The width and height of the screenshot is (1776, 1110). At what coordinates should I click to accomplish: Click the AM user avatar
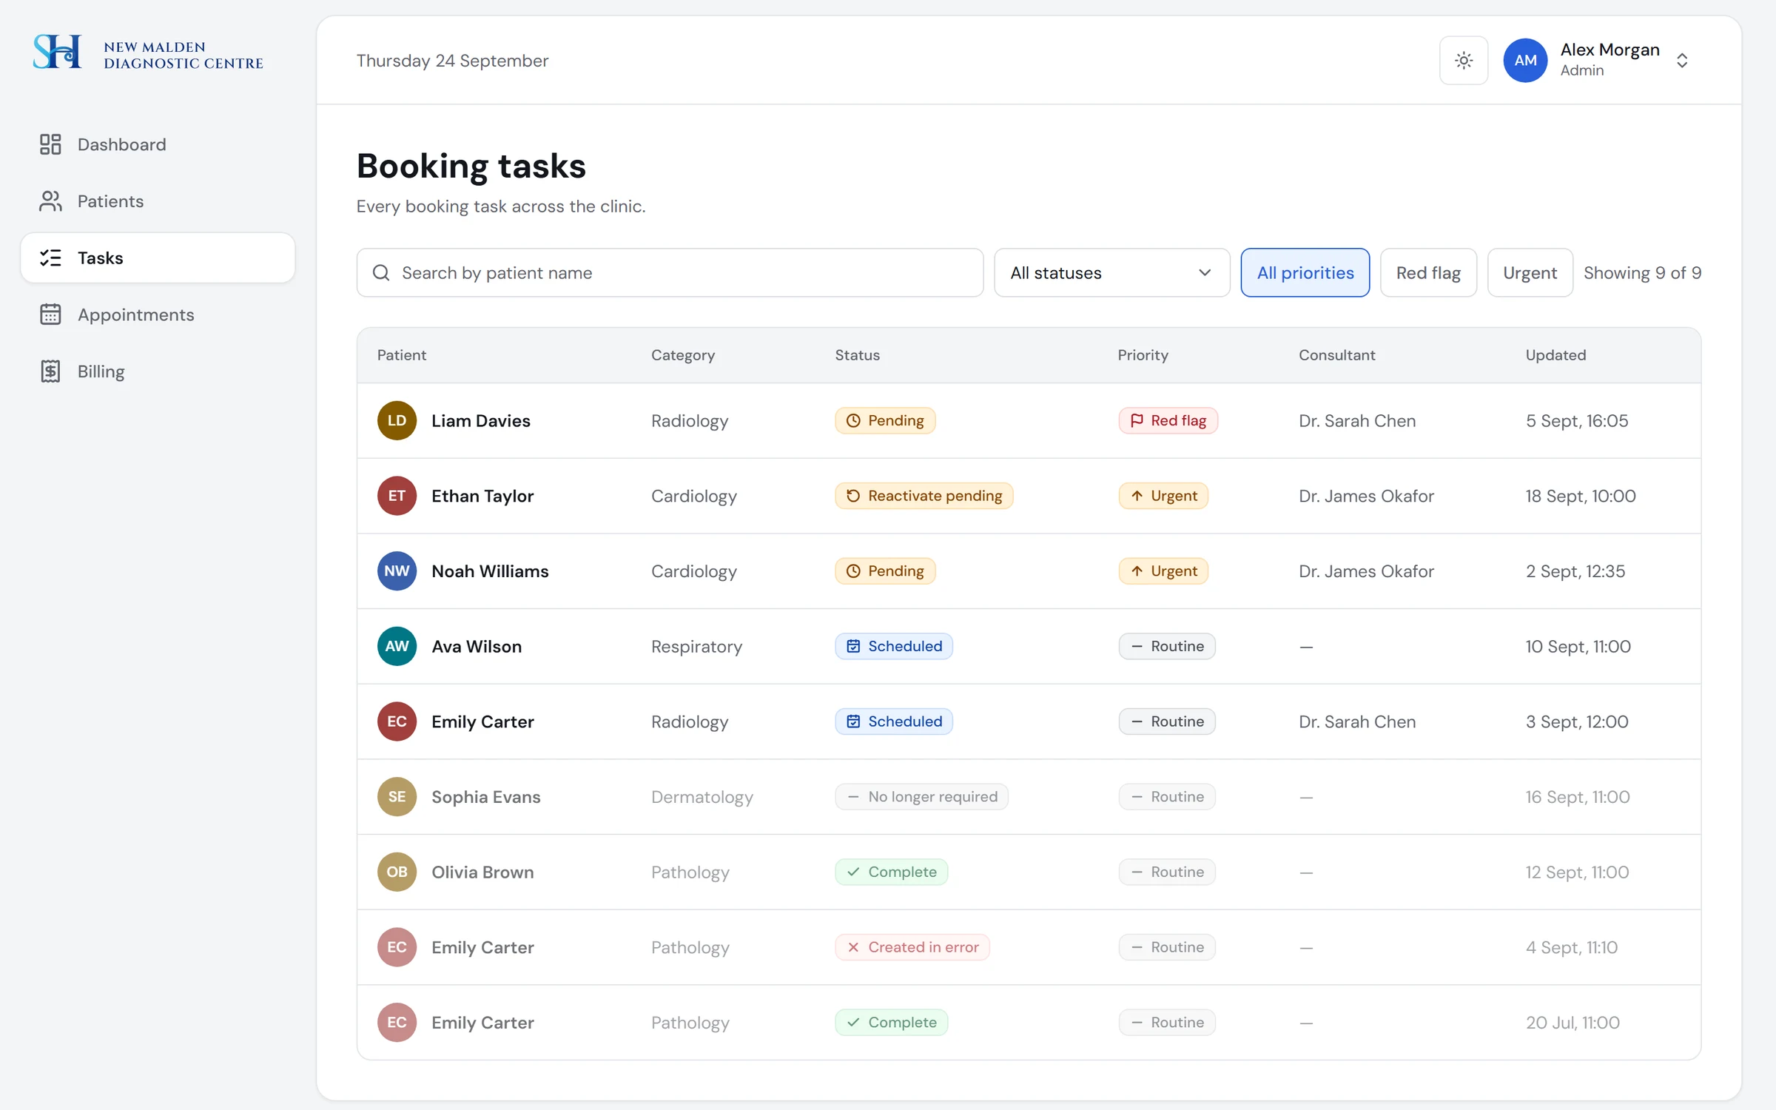(x=1525, y=61)
